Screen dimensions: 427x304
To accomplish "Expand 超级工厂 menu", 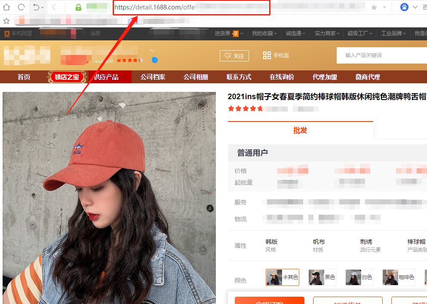I will [x=360, y=33].
